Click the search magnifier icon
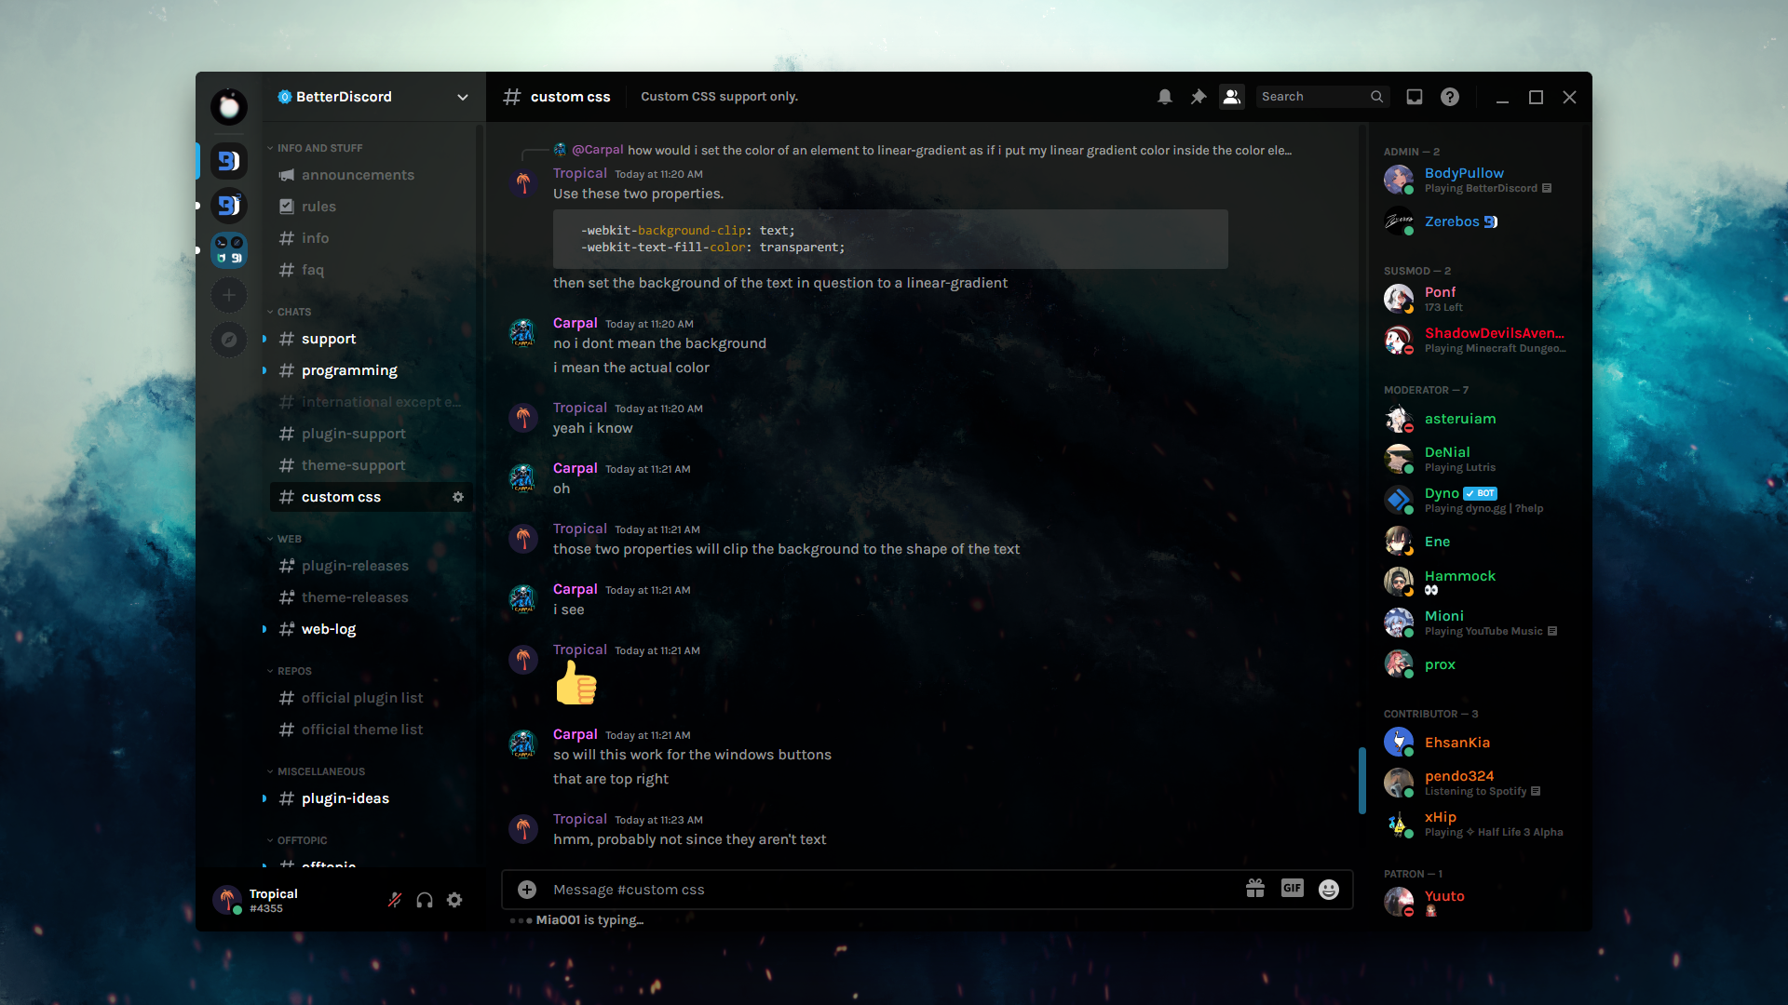This screenshot has height=1005, width=1788. pos(1376,96)
